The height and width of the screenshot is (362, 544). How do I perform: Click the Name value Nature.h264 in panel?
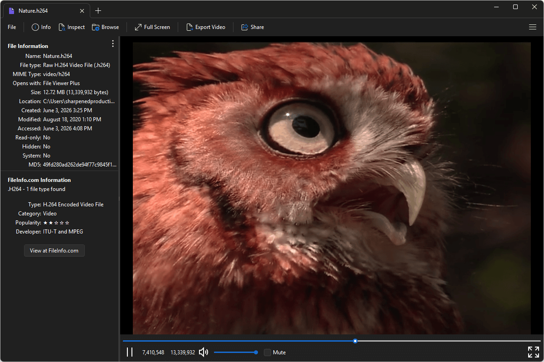(x=58, y=56)
